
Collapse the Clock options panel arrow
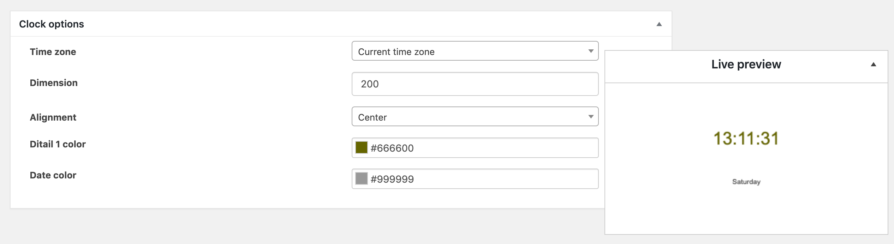pos(659,24)
